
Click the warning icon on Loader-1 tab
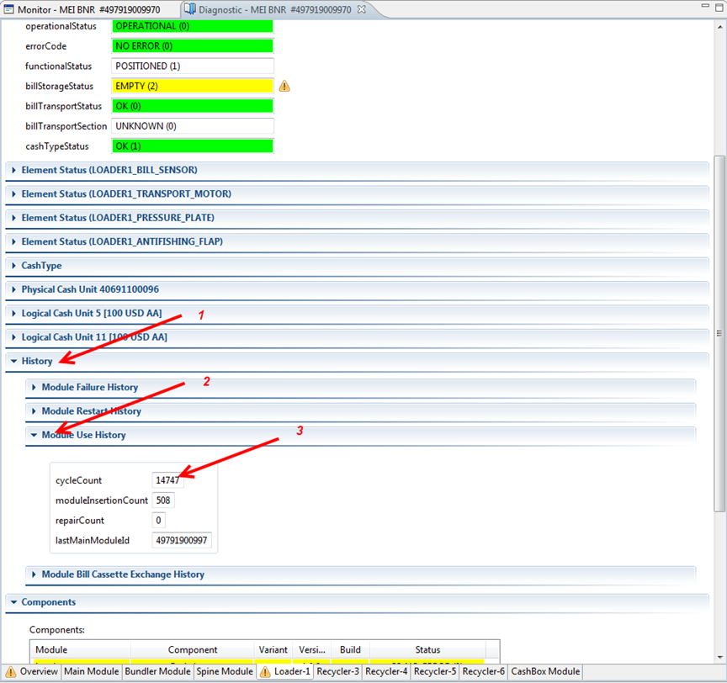pyautogui.click(x=266, y=672)
